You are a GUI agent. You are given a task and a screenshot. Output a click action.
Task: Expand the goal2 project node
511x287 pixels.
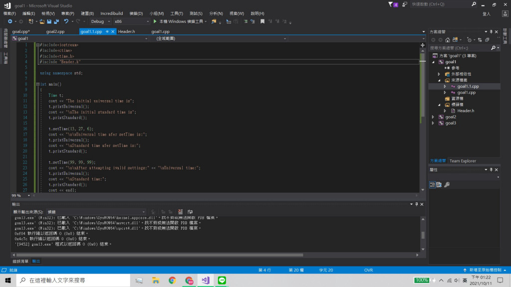click(x=433, y=117)
